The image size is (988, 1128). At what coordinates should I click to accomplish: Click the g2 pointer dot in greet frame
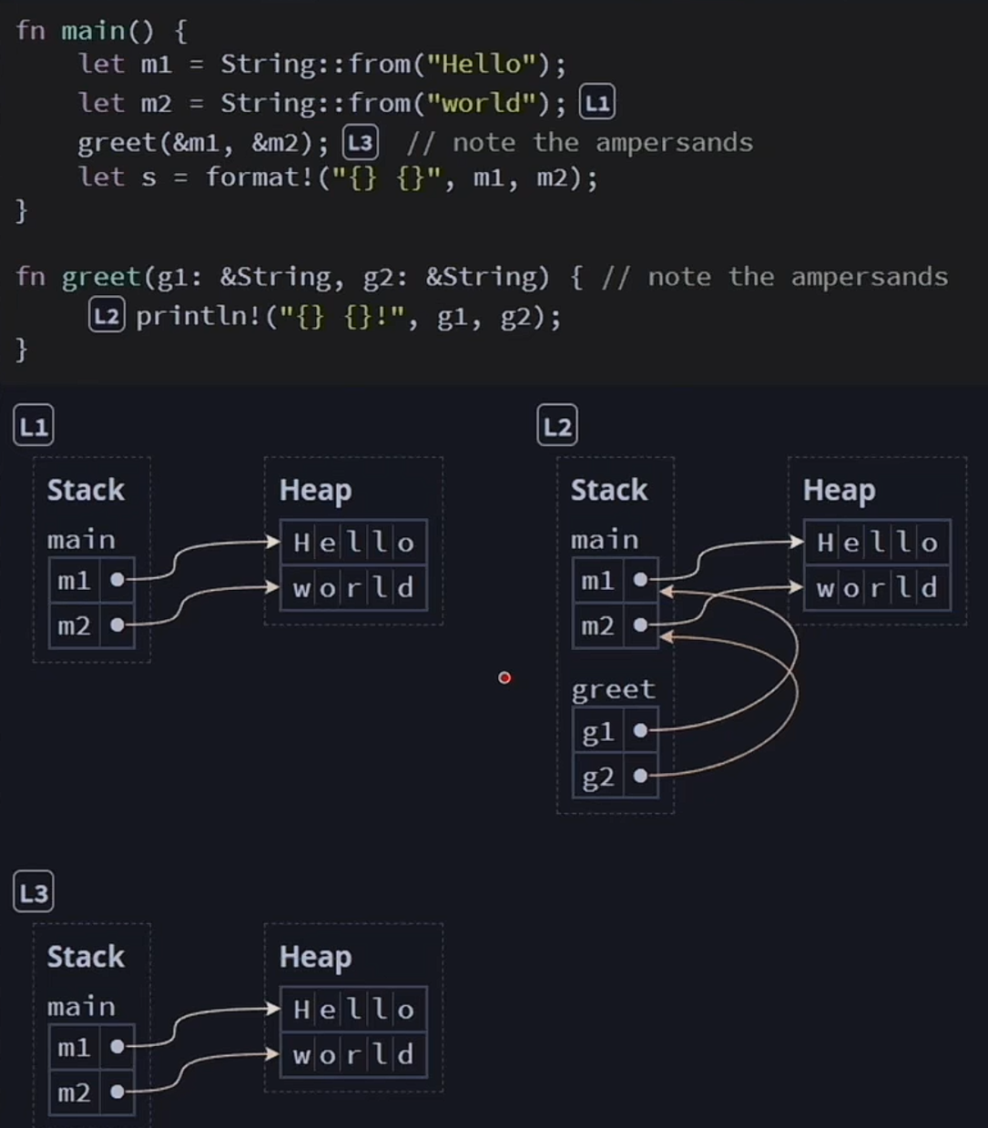pyautogui.click(x=640, y=776)
